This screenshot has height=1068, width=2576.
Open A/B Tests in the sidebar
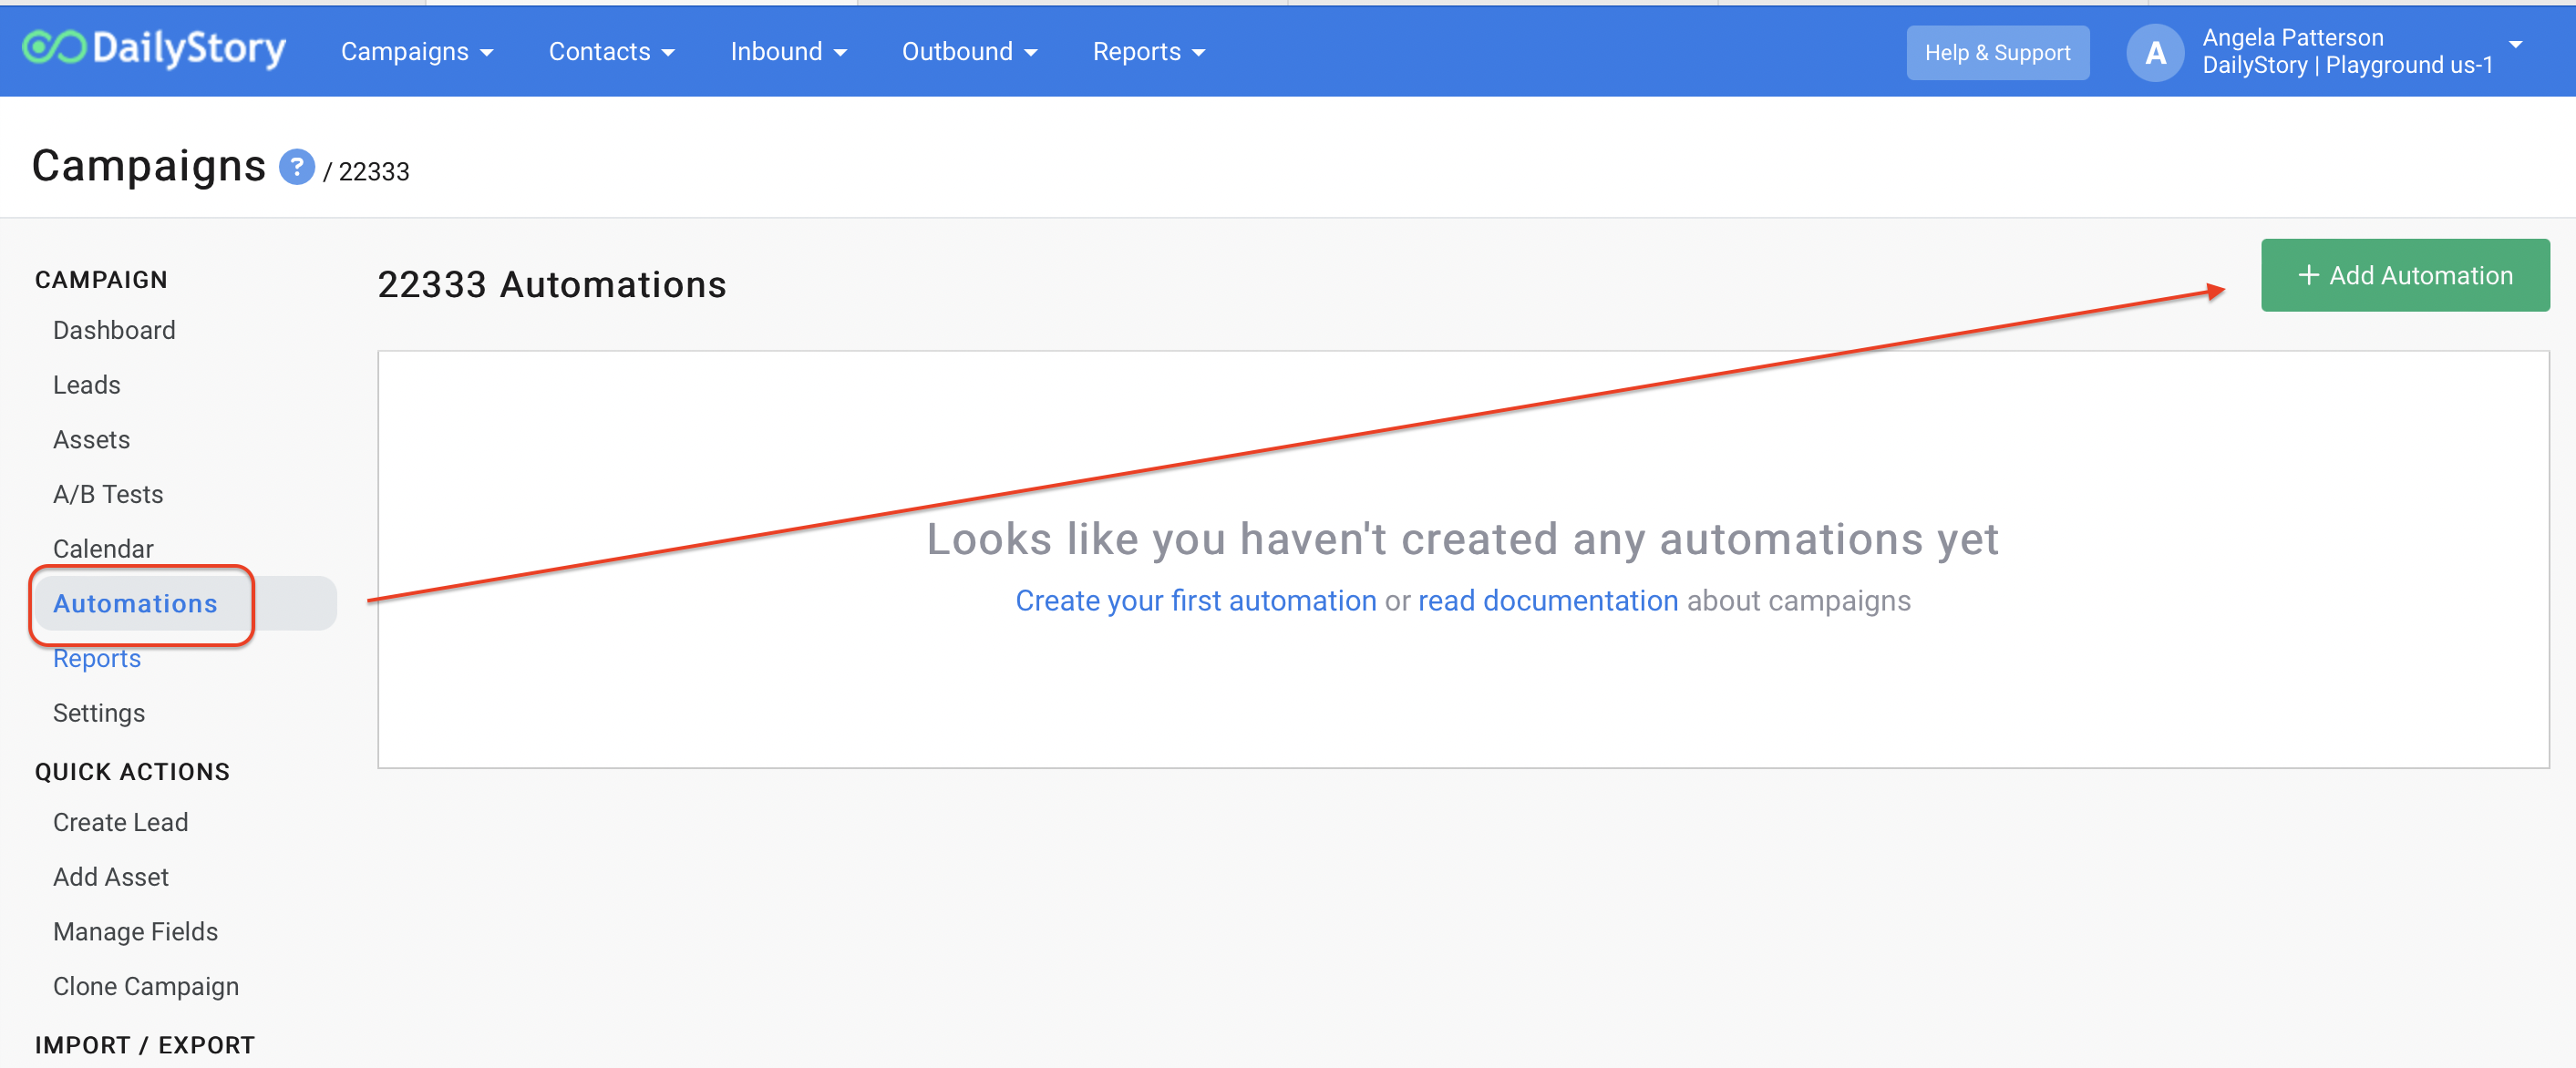click(108, 495)
